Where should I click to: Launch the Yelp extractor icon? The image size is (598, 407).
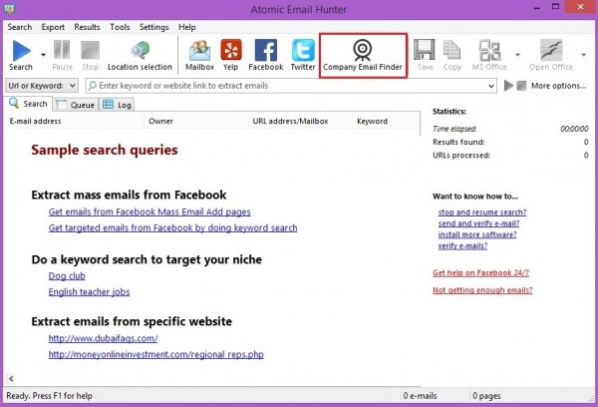pos(231,50)
